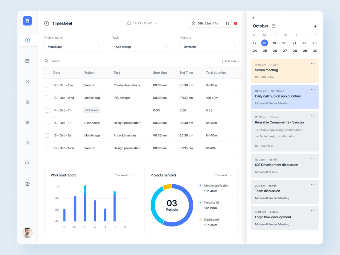Open the 11 oct - 18 oct date range dropdown
The image size is (340, 255).
tap(142, 23)
